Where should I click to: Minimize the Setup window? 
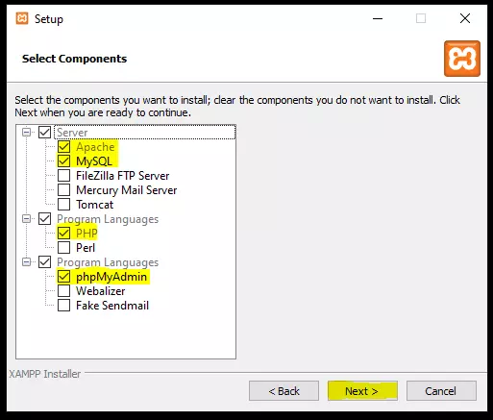[378, 18]
